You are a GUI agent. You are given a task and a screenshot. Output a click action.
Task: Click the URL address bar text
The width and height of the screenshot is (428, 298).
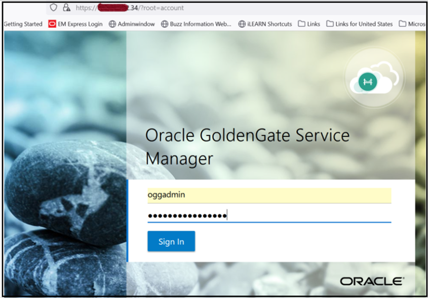point(130,8)
